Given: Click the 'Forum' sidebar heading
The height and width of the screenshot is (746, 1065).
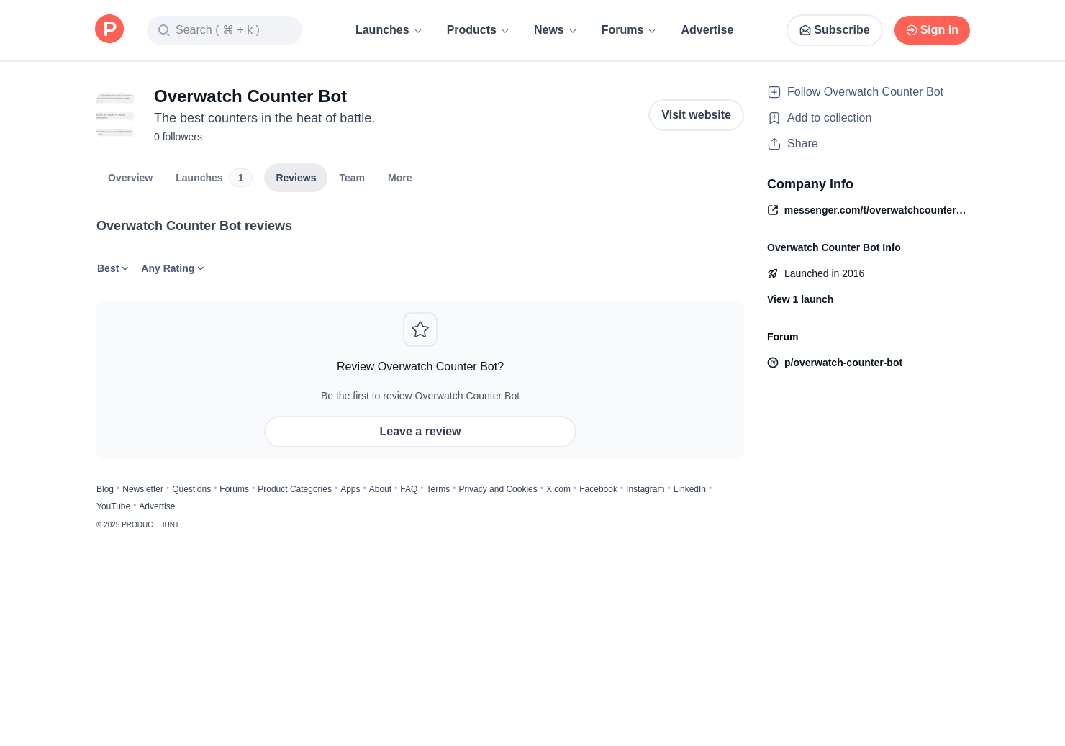Looking at the screenshot, I should pos(782,337).
